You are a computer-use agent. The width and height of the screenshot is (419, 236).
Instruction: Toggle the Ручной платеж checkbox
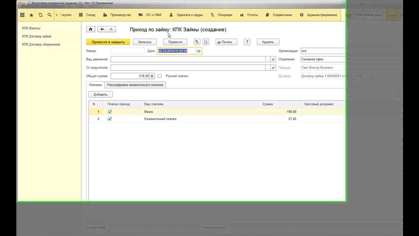[159, 76]
